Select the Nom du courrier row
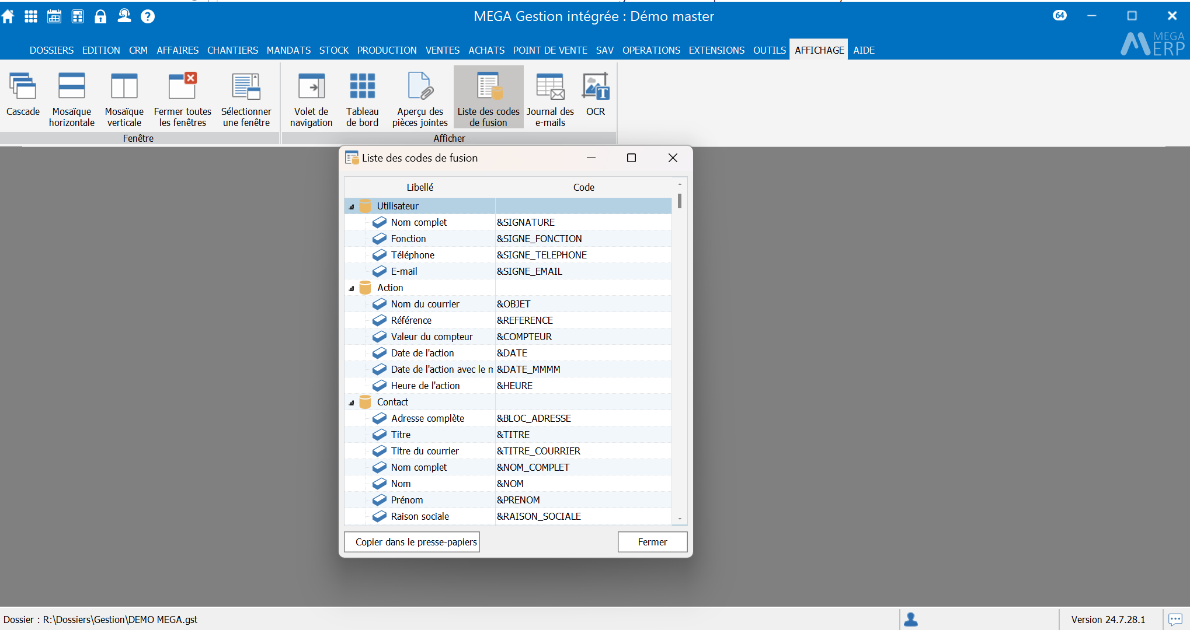 pyautogui.click(x=507, y=304)
